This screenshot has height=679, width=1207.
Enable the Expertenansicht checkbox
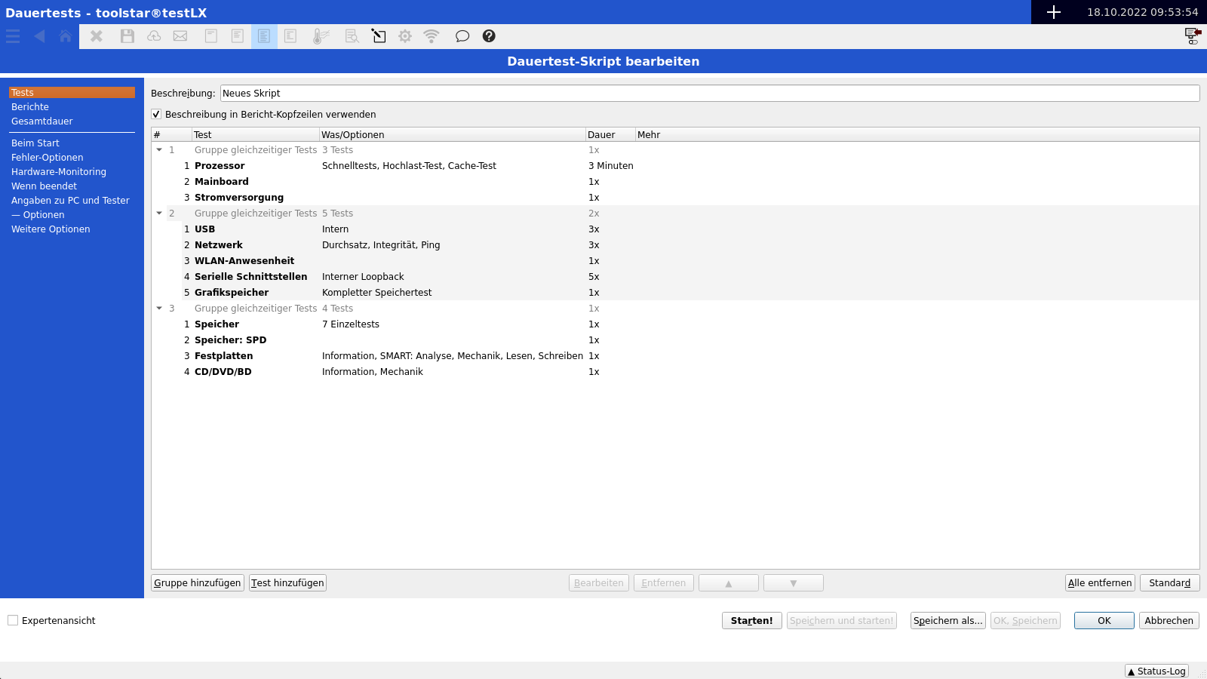(x=13, y=621)
